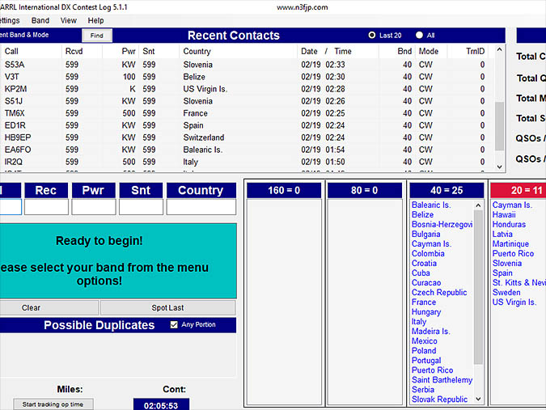Click Colombia in 40 meter list

[428, 254]
